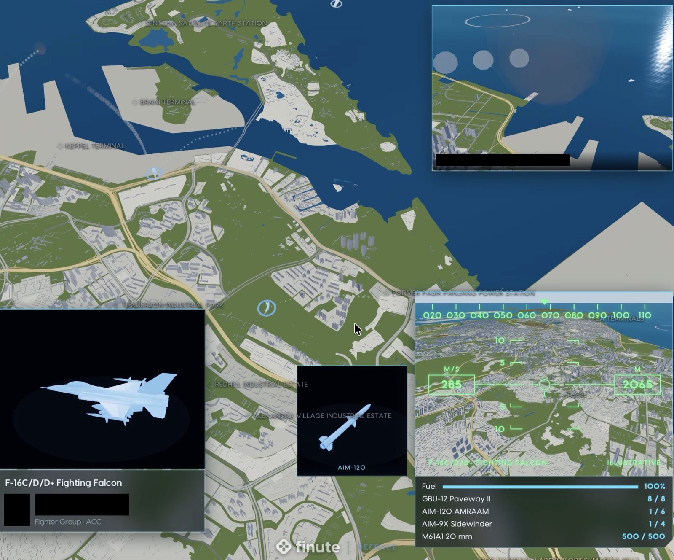
Task: Click the REDHILL INDUSTRIAL ESTATE label
Action: pyautogui.click(x=261, y=385)
